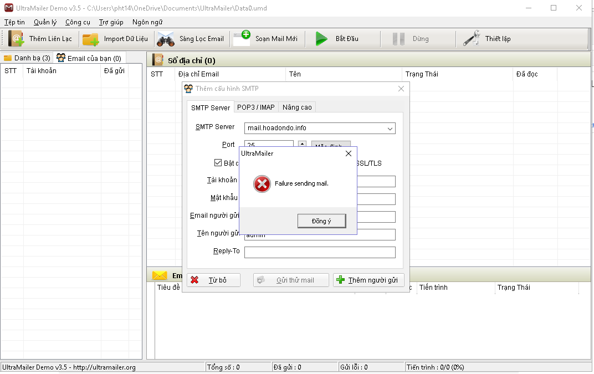Screen dimensions: 594x374
Task: Click the Failure sending mail. message text
Action: (x=301, y=183)
